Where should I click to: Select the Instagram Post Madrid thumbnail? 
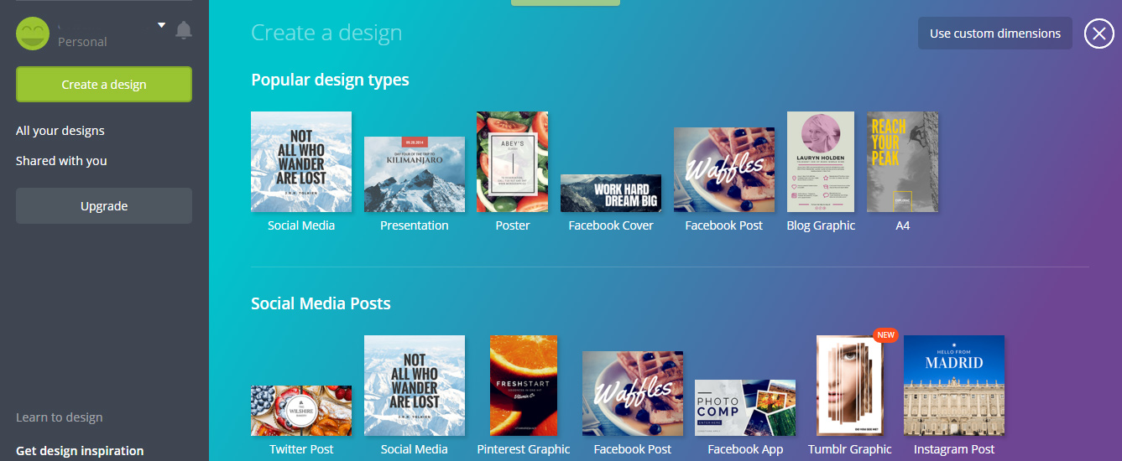(954, 386)
